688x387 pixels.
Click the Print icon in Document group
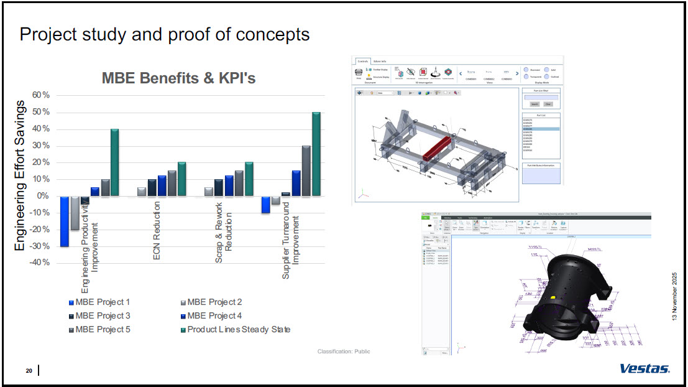tap(359, 73)
